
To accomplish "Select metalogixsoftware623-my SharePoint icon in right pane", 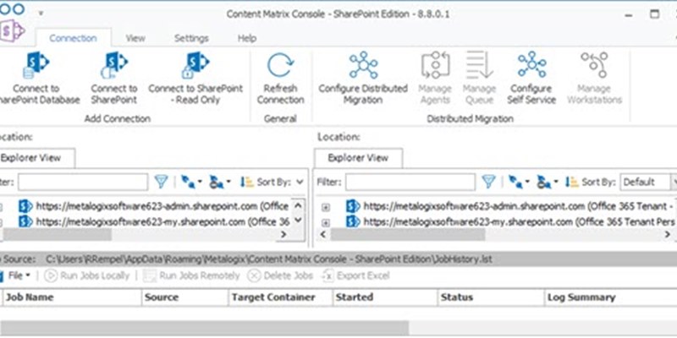I will coord(354,221).
